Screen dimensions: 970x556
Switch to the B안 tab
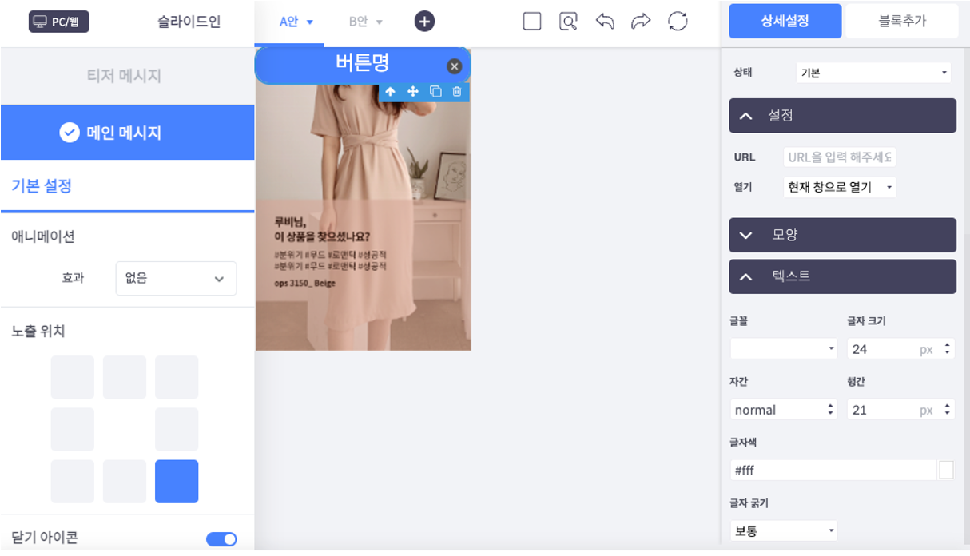366,22
